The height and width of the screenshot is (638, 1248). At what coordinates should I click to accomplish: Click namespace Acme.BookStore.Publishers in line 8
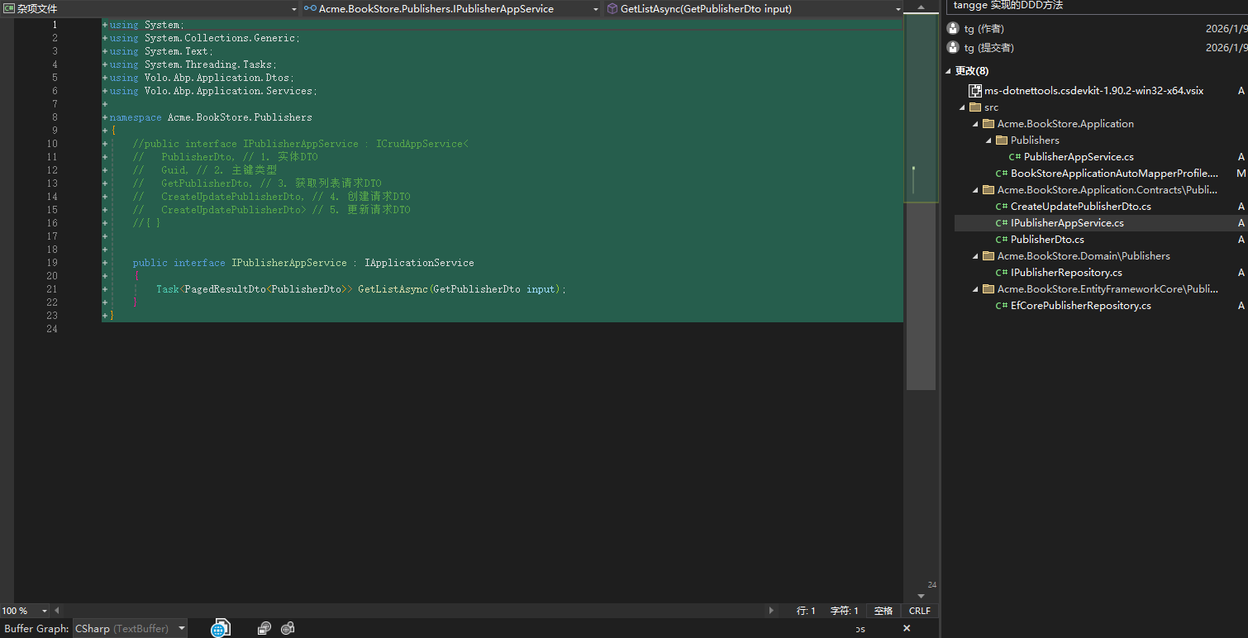click(x=211, y=117)
